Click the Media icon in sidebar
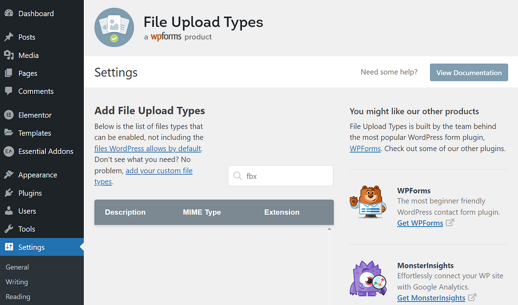The height and width of the screenshot is (305, 518). pyautogui.click(x=9, y=55)
